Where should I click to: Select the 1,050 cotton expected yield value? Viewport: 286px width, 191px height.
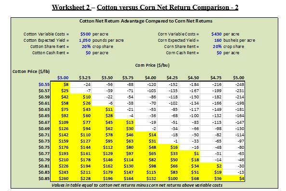85,40
